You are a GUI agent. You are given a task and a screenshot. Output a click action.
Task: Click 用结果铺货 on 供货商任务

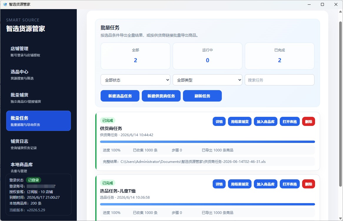tap(240, 122)
